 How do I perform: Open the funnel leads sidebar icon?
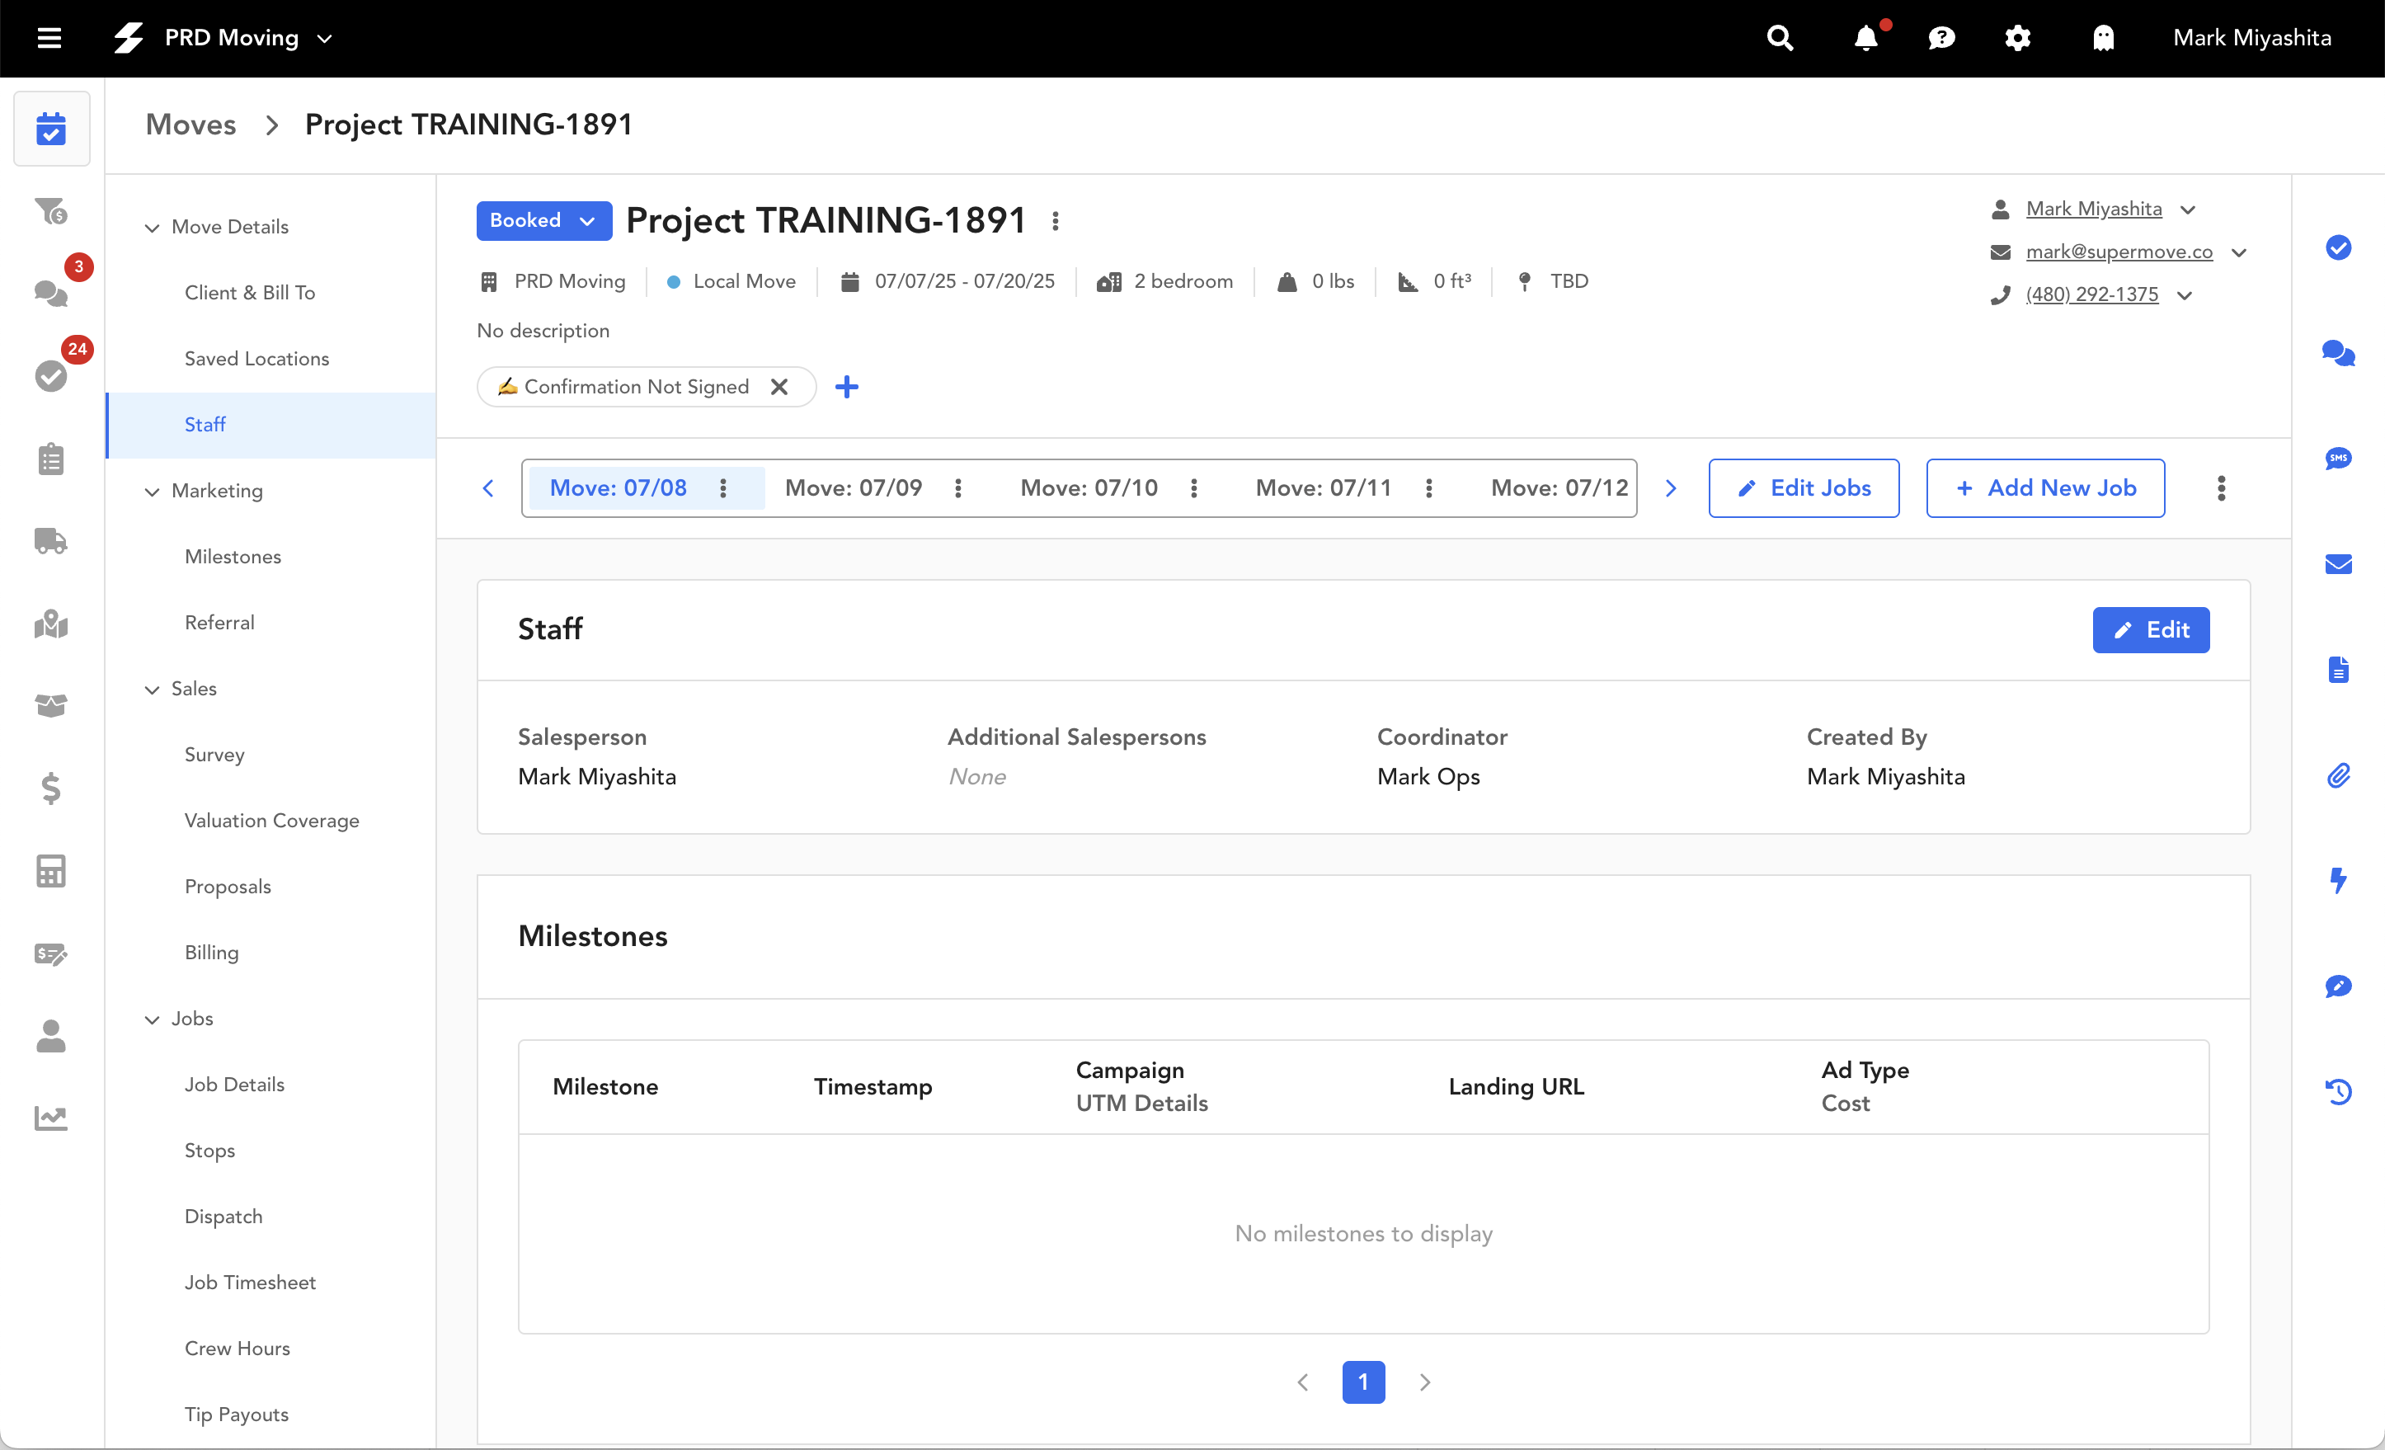51,210
